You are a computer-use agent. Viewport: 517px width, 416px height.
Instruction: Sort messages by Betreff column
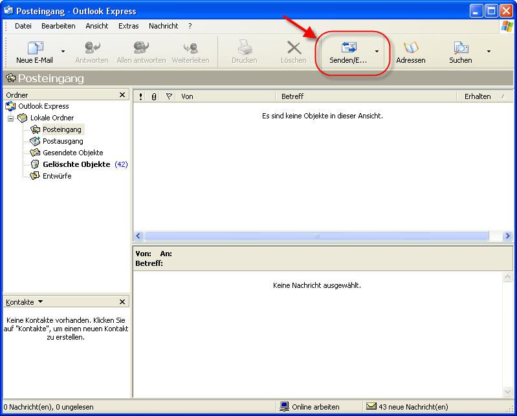(366, 96)
